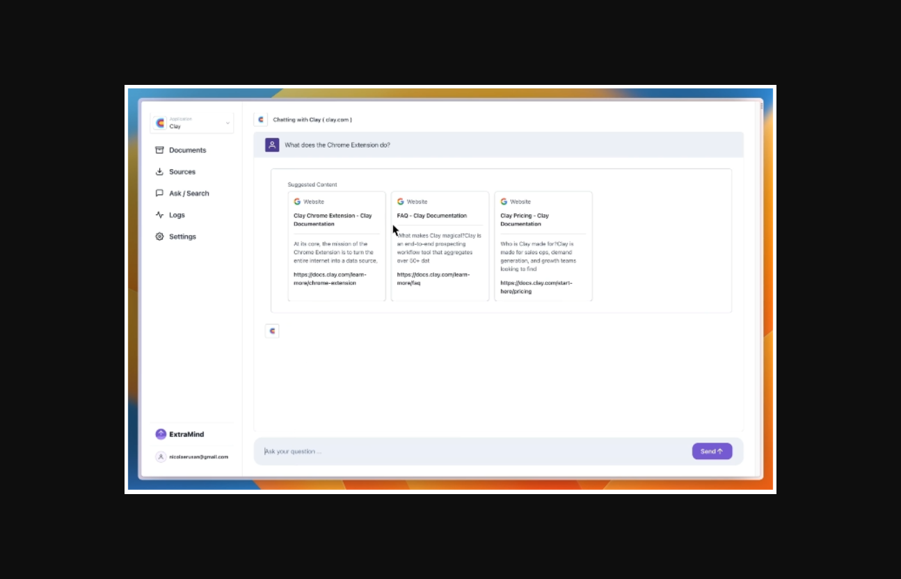Expand the Application Clay dropdown
901x579 pixels.
pyautogui.click(x=192, y=123)
